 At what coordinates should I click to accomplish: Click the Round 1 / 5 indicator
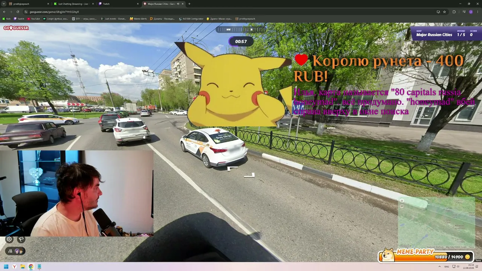pos(461,35)
